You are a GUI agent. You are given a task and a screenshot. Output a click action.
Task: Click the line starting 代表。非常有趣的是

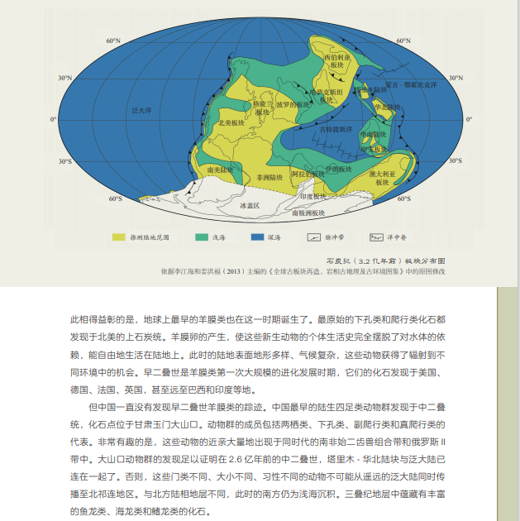(258, 442)
